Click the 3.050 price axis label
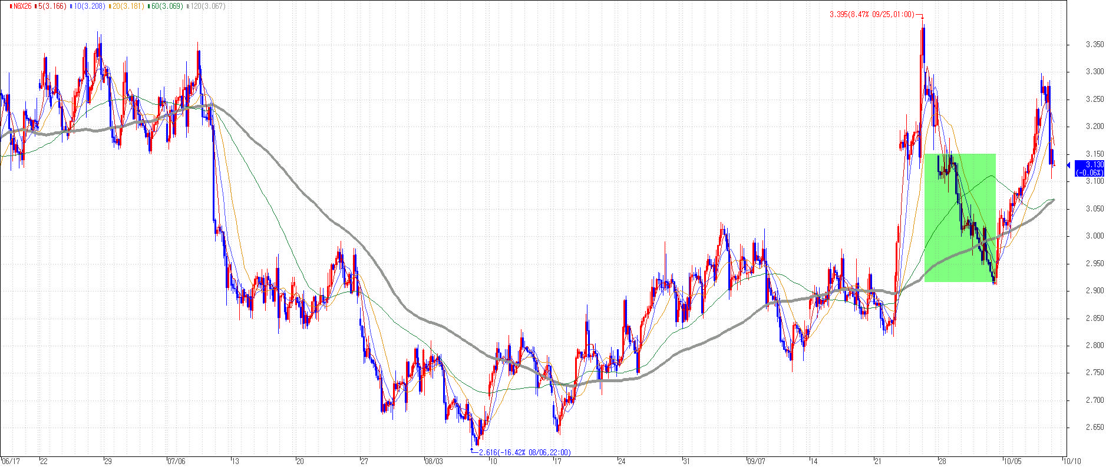 (x=1095, y=209)
